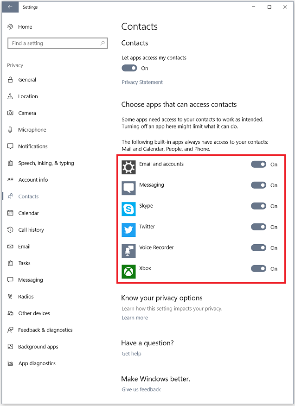Click the Learn more link
This screenshot has height=406, width=295.
click(x=135, y=318)
